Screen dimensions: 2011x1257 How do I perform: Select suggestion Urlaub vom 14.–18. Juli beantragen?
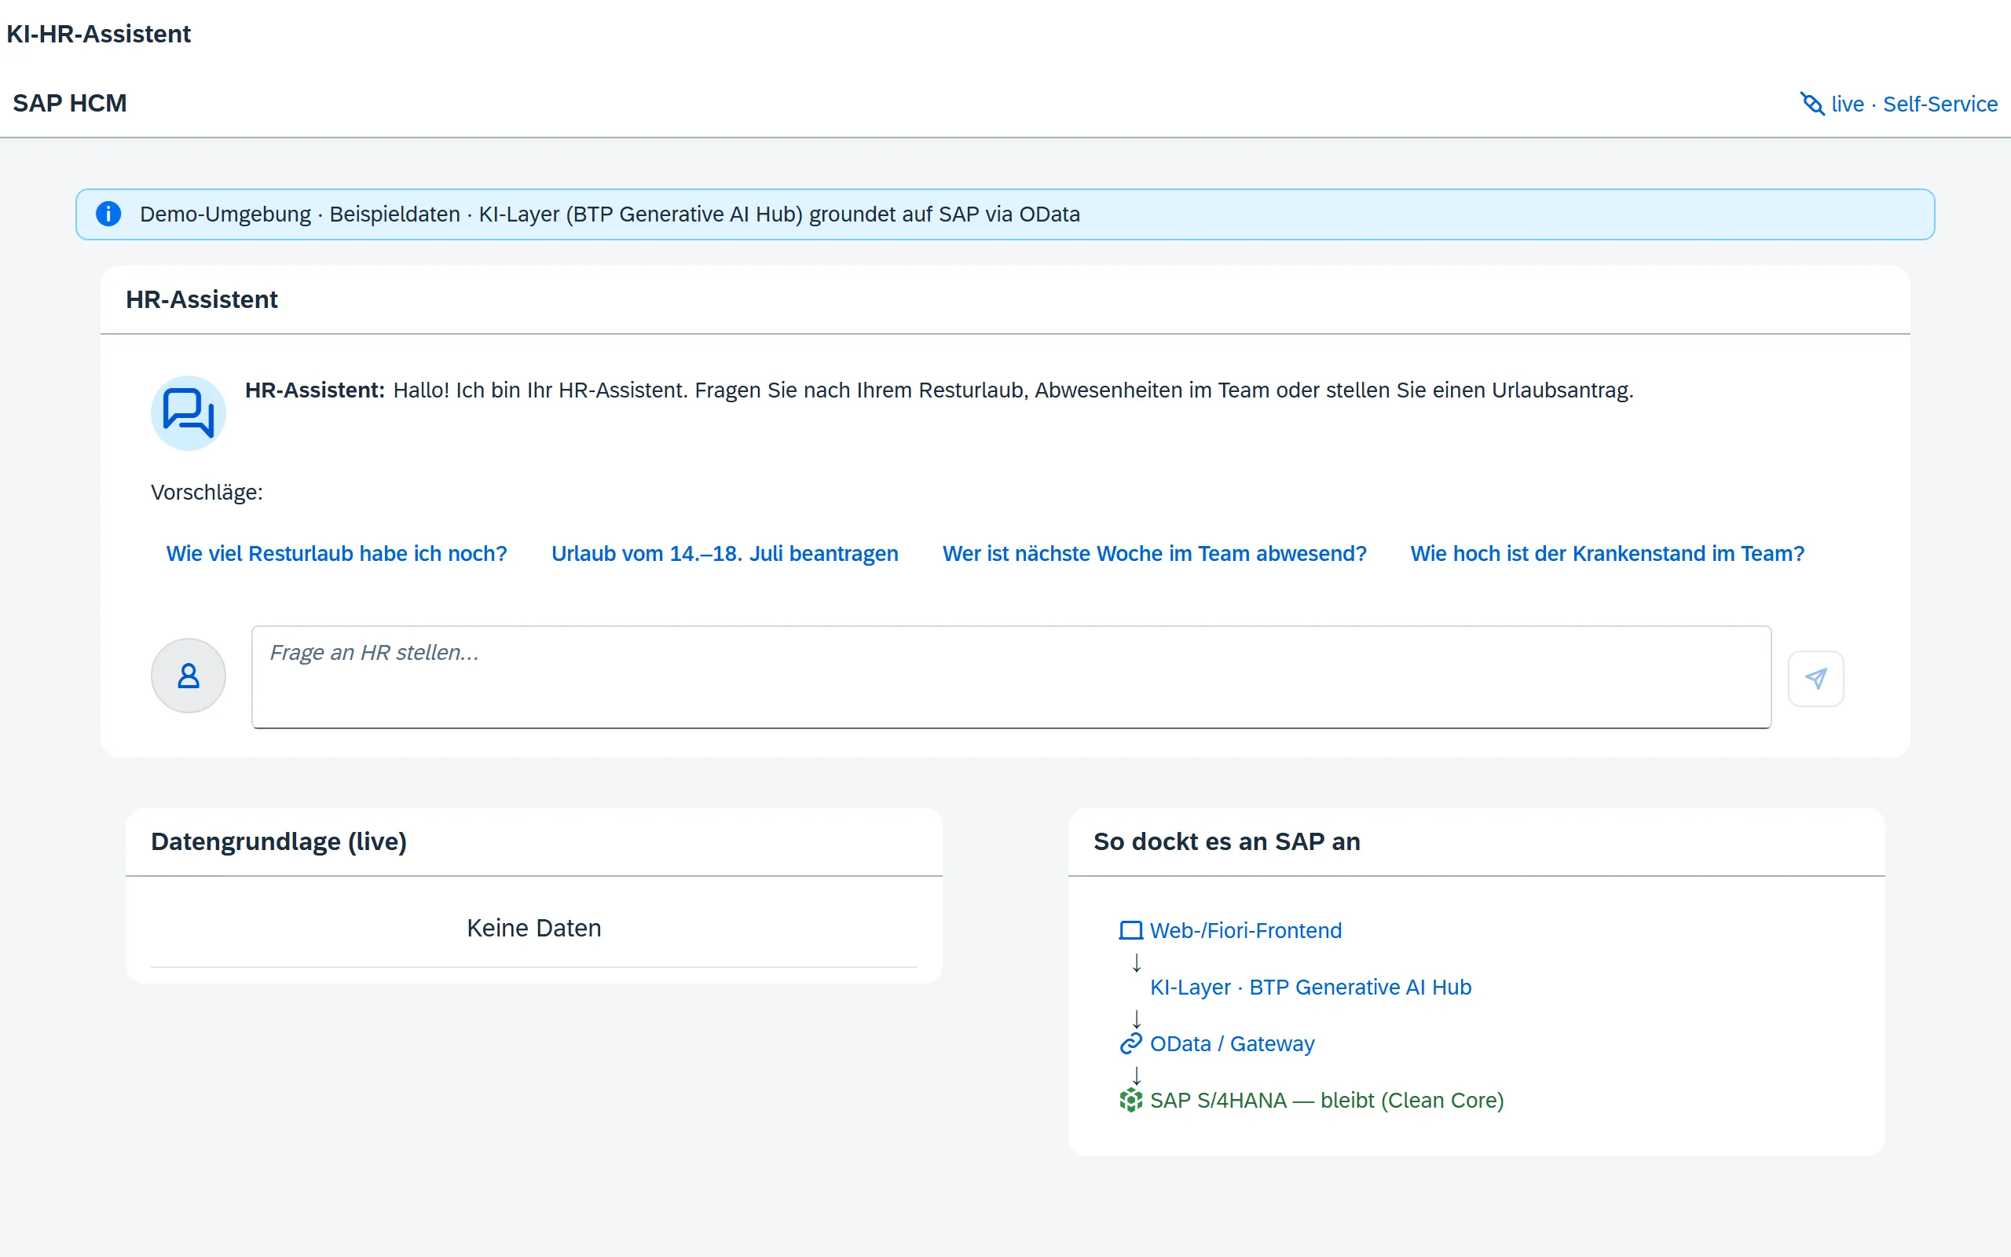[x=724, y=554]
